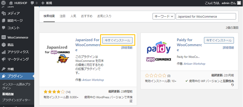
Task: Visit the HUBSHOP site home icon
Action: pyautogui.click(x=11, y=3)
